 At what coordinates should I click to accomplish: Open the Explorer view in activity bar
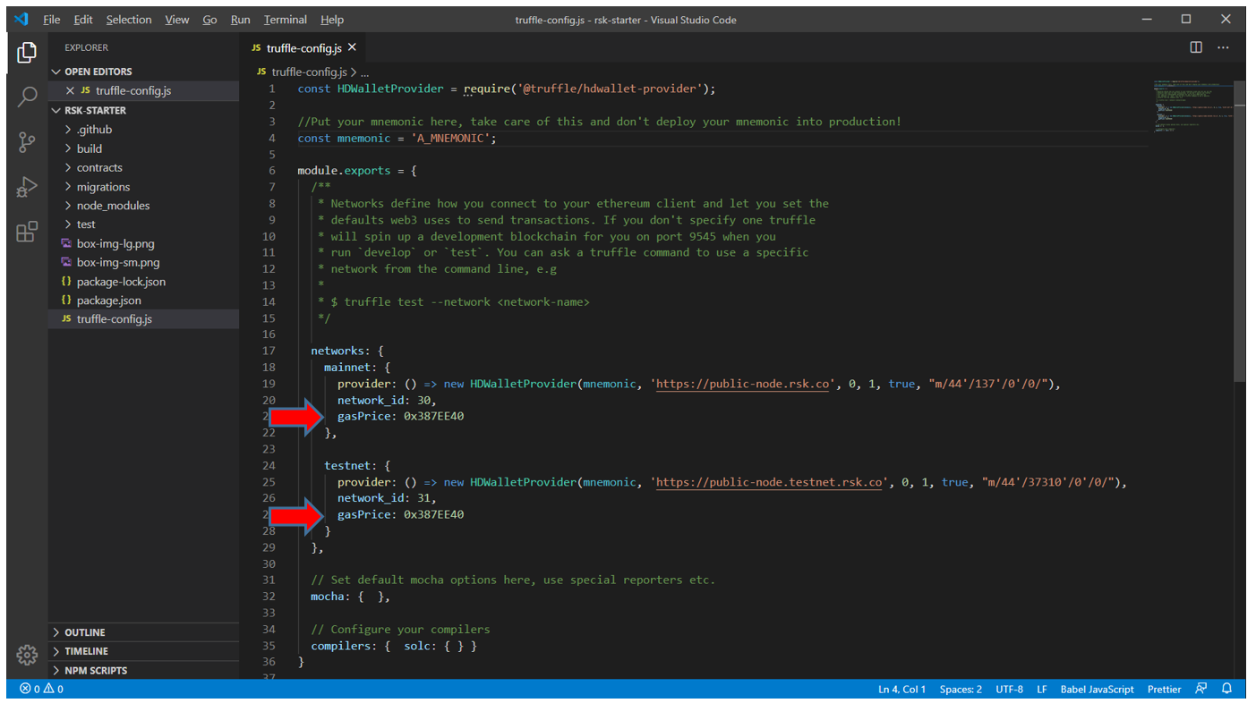27,52
